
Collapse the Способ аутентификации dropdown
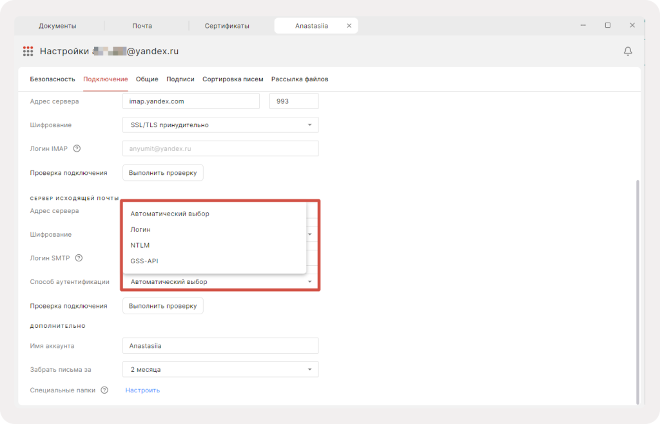point(220,281)
